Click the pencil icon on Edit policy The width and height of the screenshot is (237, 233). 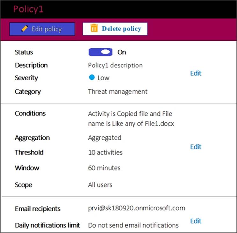click(24, 29)
